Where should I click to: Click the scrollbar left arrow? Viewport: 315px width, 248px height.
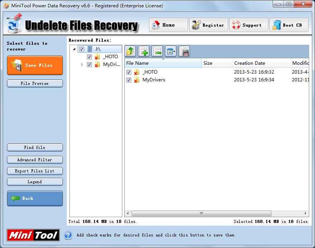tap(128, 213)
